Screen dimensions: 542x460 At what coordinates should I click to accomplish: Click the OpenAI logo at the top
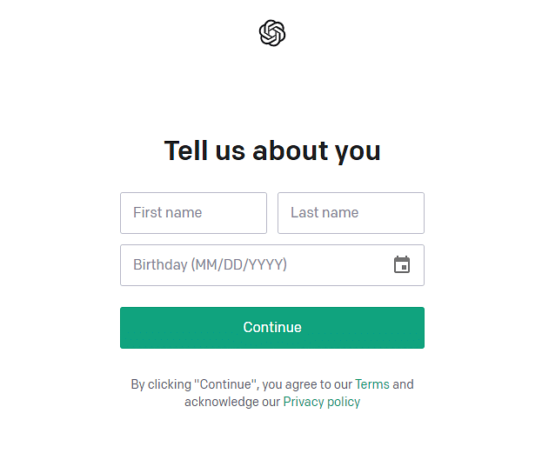tap(272, 33)
